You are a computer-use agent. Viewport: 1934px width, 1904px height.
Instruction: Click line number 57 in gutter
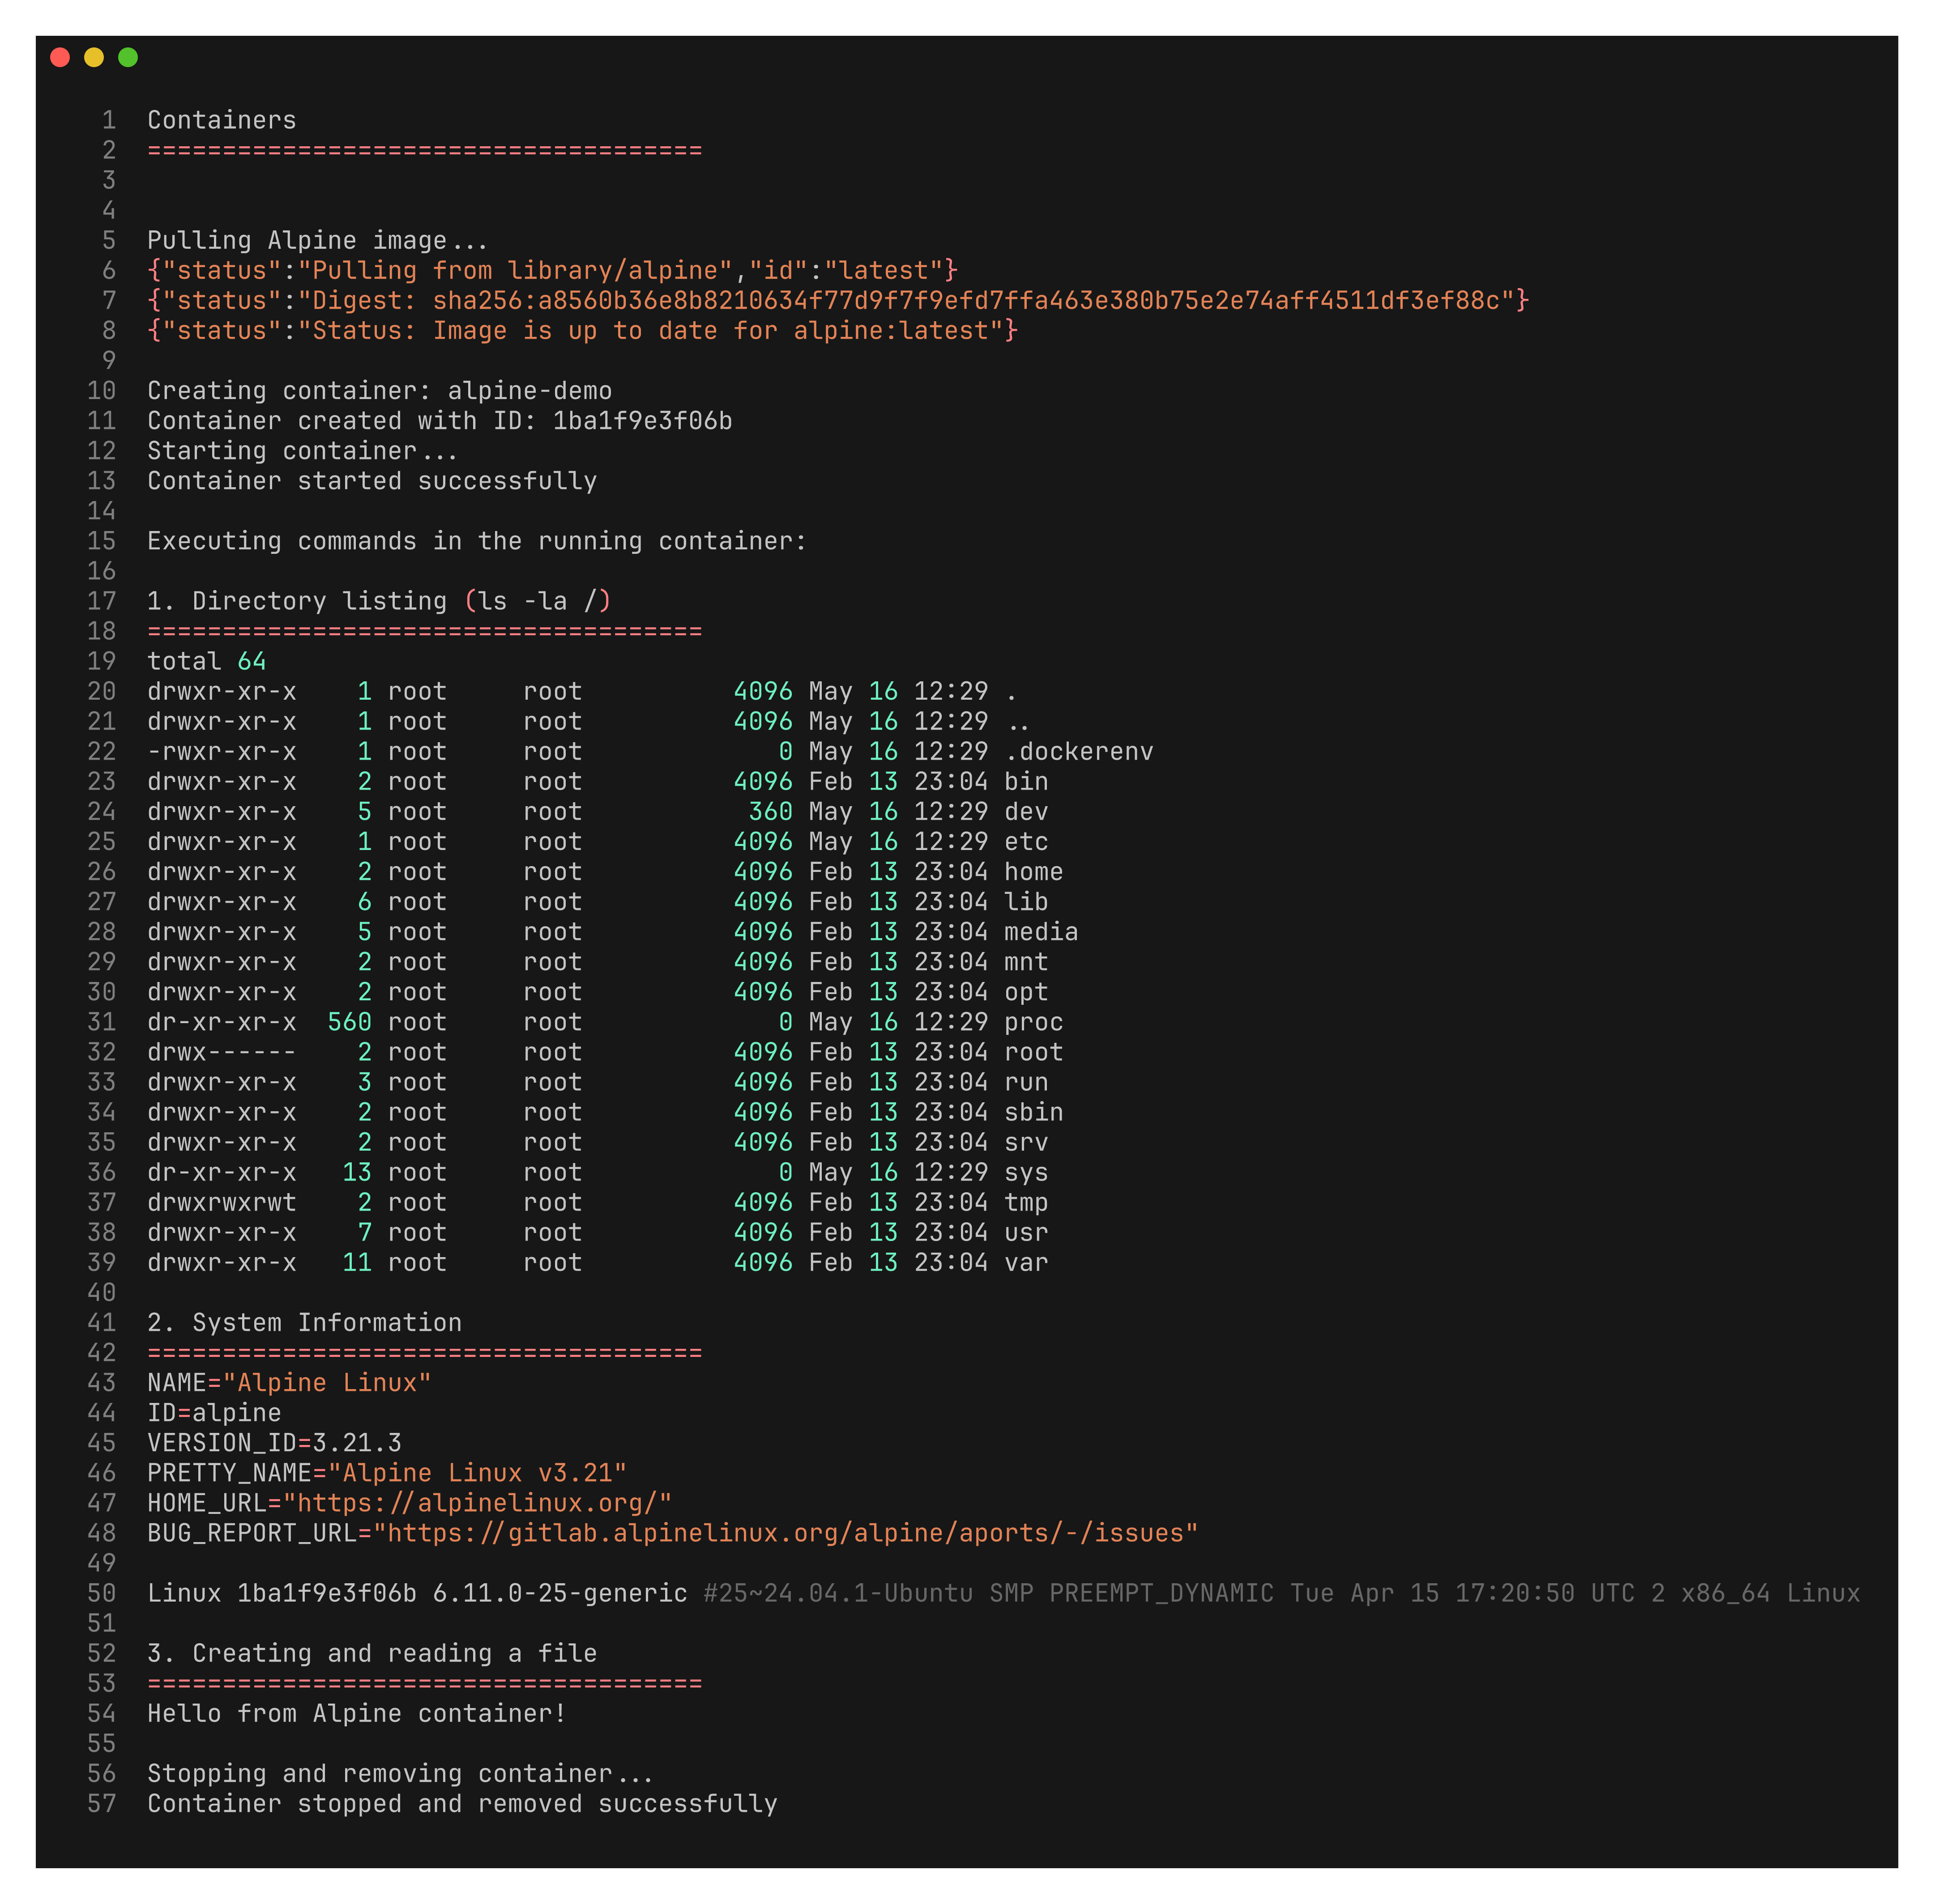tap(101, 1803)
